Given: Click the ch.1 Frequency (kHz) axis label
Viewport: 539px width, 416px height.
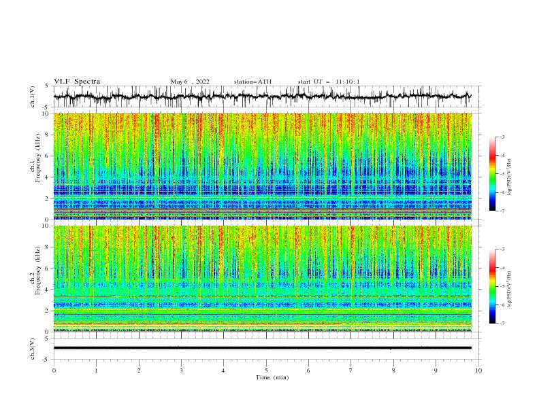Looking at the screenshot, I should click(x=35, y=158).
